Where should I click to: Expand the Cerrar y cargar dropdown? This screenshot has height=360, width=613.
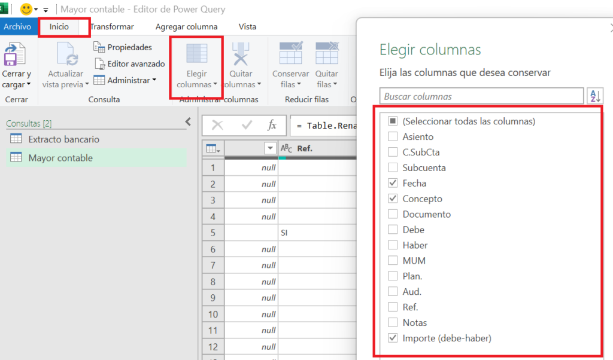pyautogui.click(x=29, y=84)
